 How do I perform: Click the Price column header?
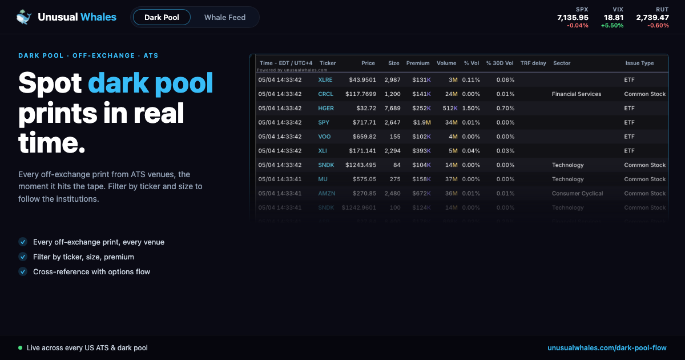(x=368, y=63)
